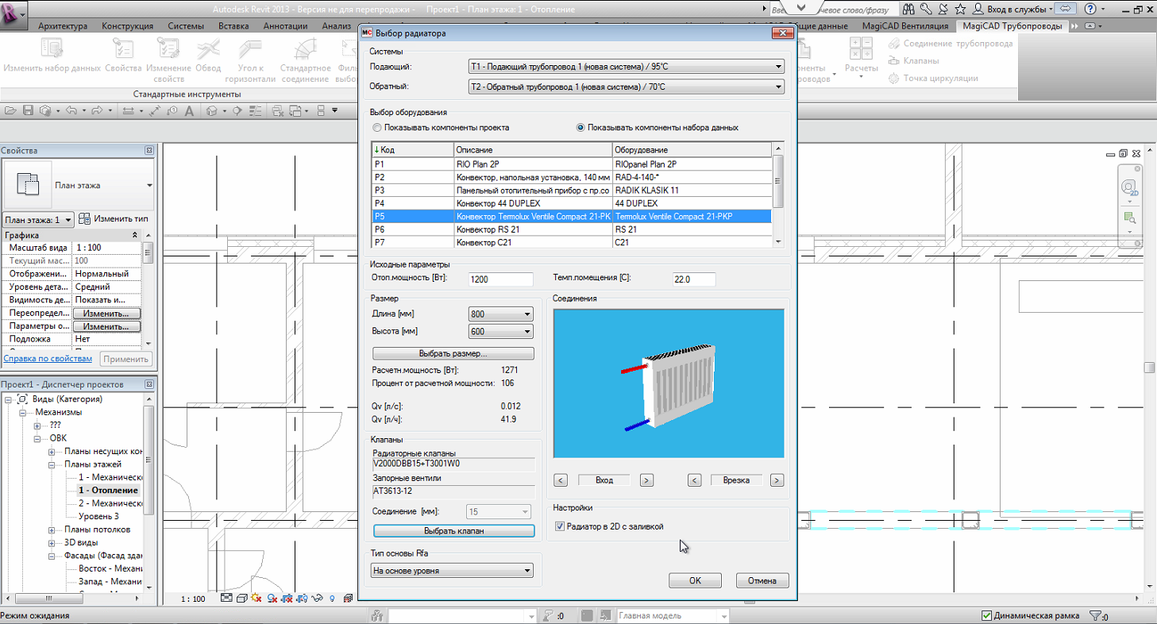Screen dimensions: 1157x624
Task: Confirm radiator selection with OK button
Action: click(x=695, y=580)
